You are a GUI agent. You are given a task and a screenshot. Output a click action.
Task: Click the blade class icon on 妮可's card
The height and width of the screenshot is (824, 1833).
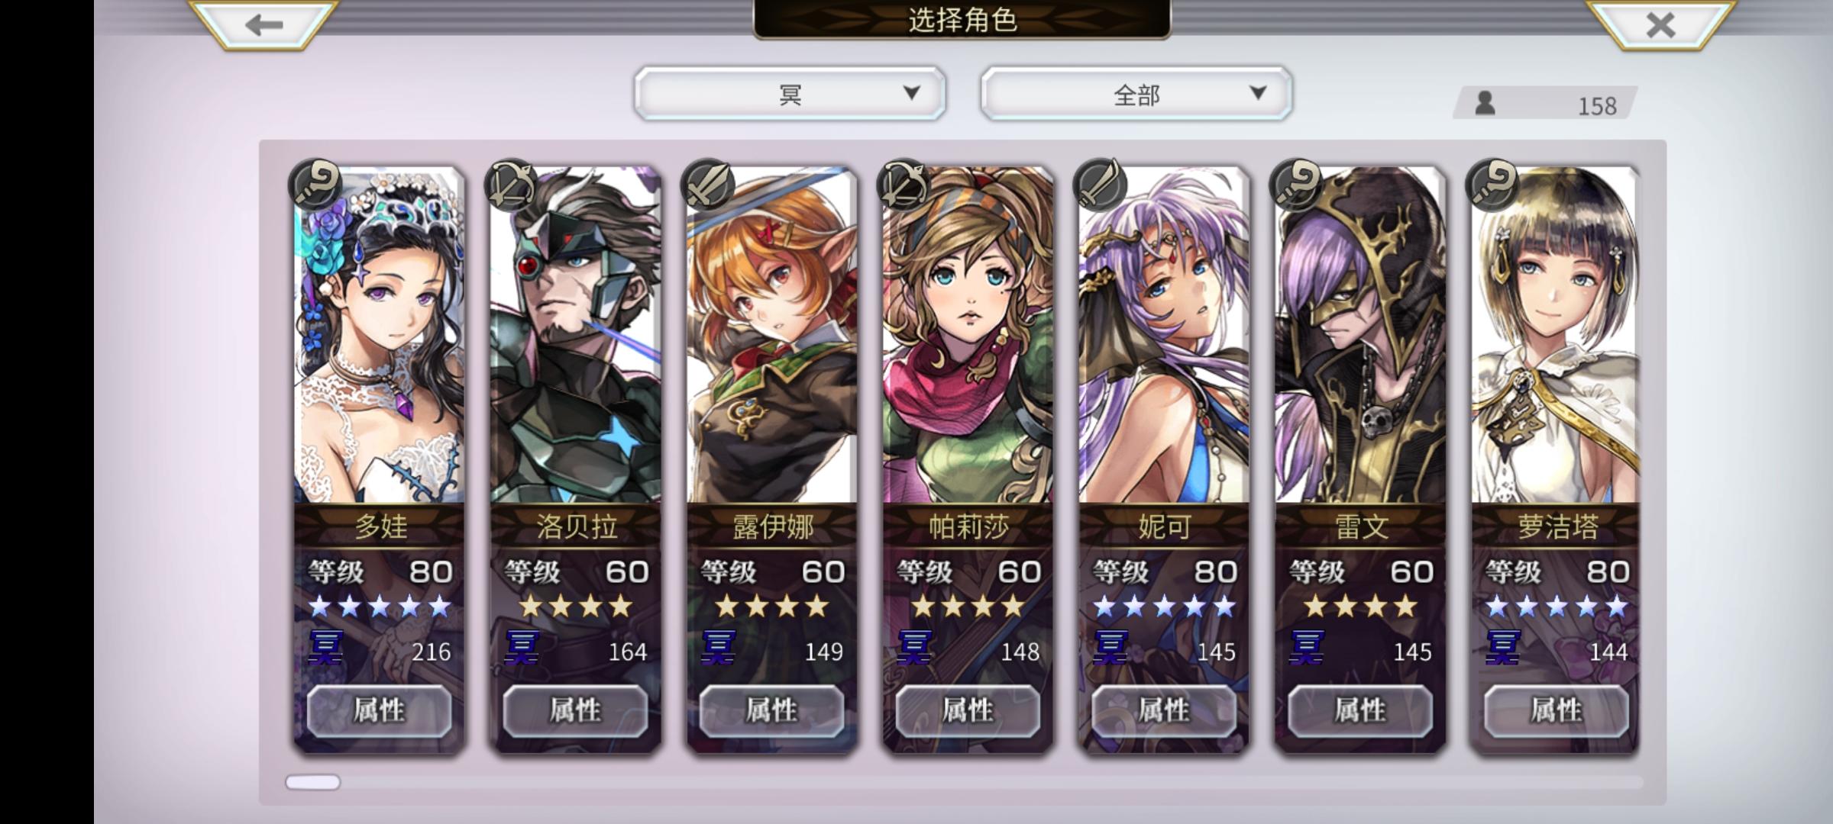coord(1100,185)
